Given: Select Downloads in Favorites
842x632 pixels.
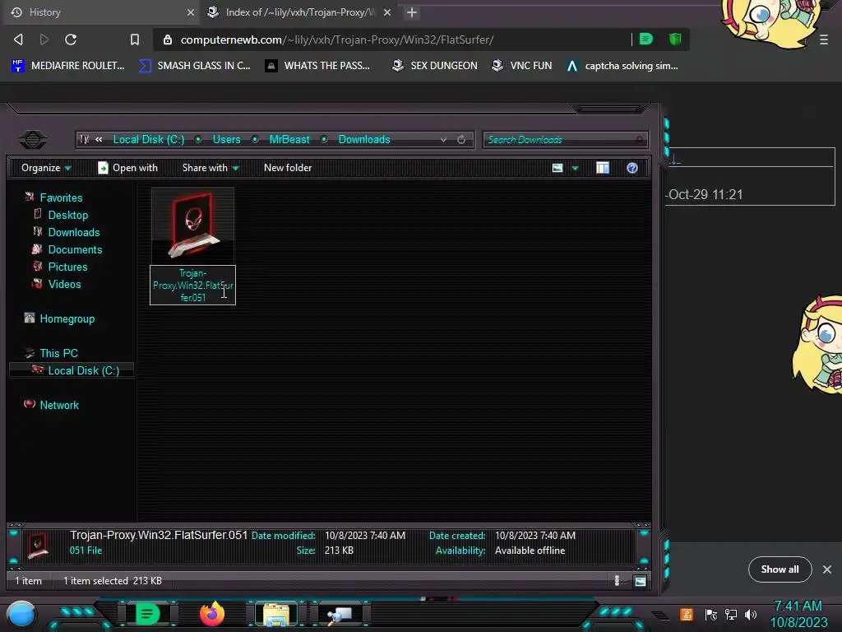Looking at the screenshot, I should [73, 232].
